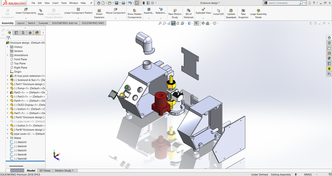The image size is (332, 176).
Task: Click the Mate tool icon
Action: coord(41,12)
